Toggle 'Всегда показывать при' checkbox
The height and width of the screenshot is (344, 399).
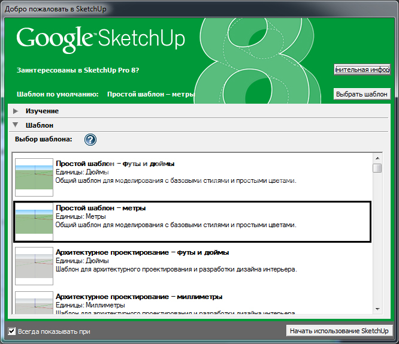[12, 331]
